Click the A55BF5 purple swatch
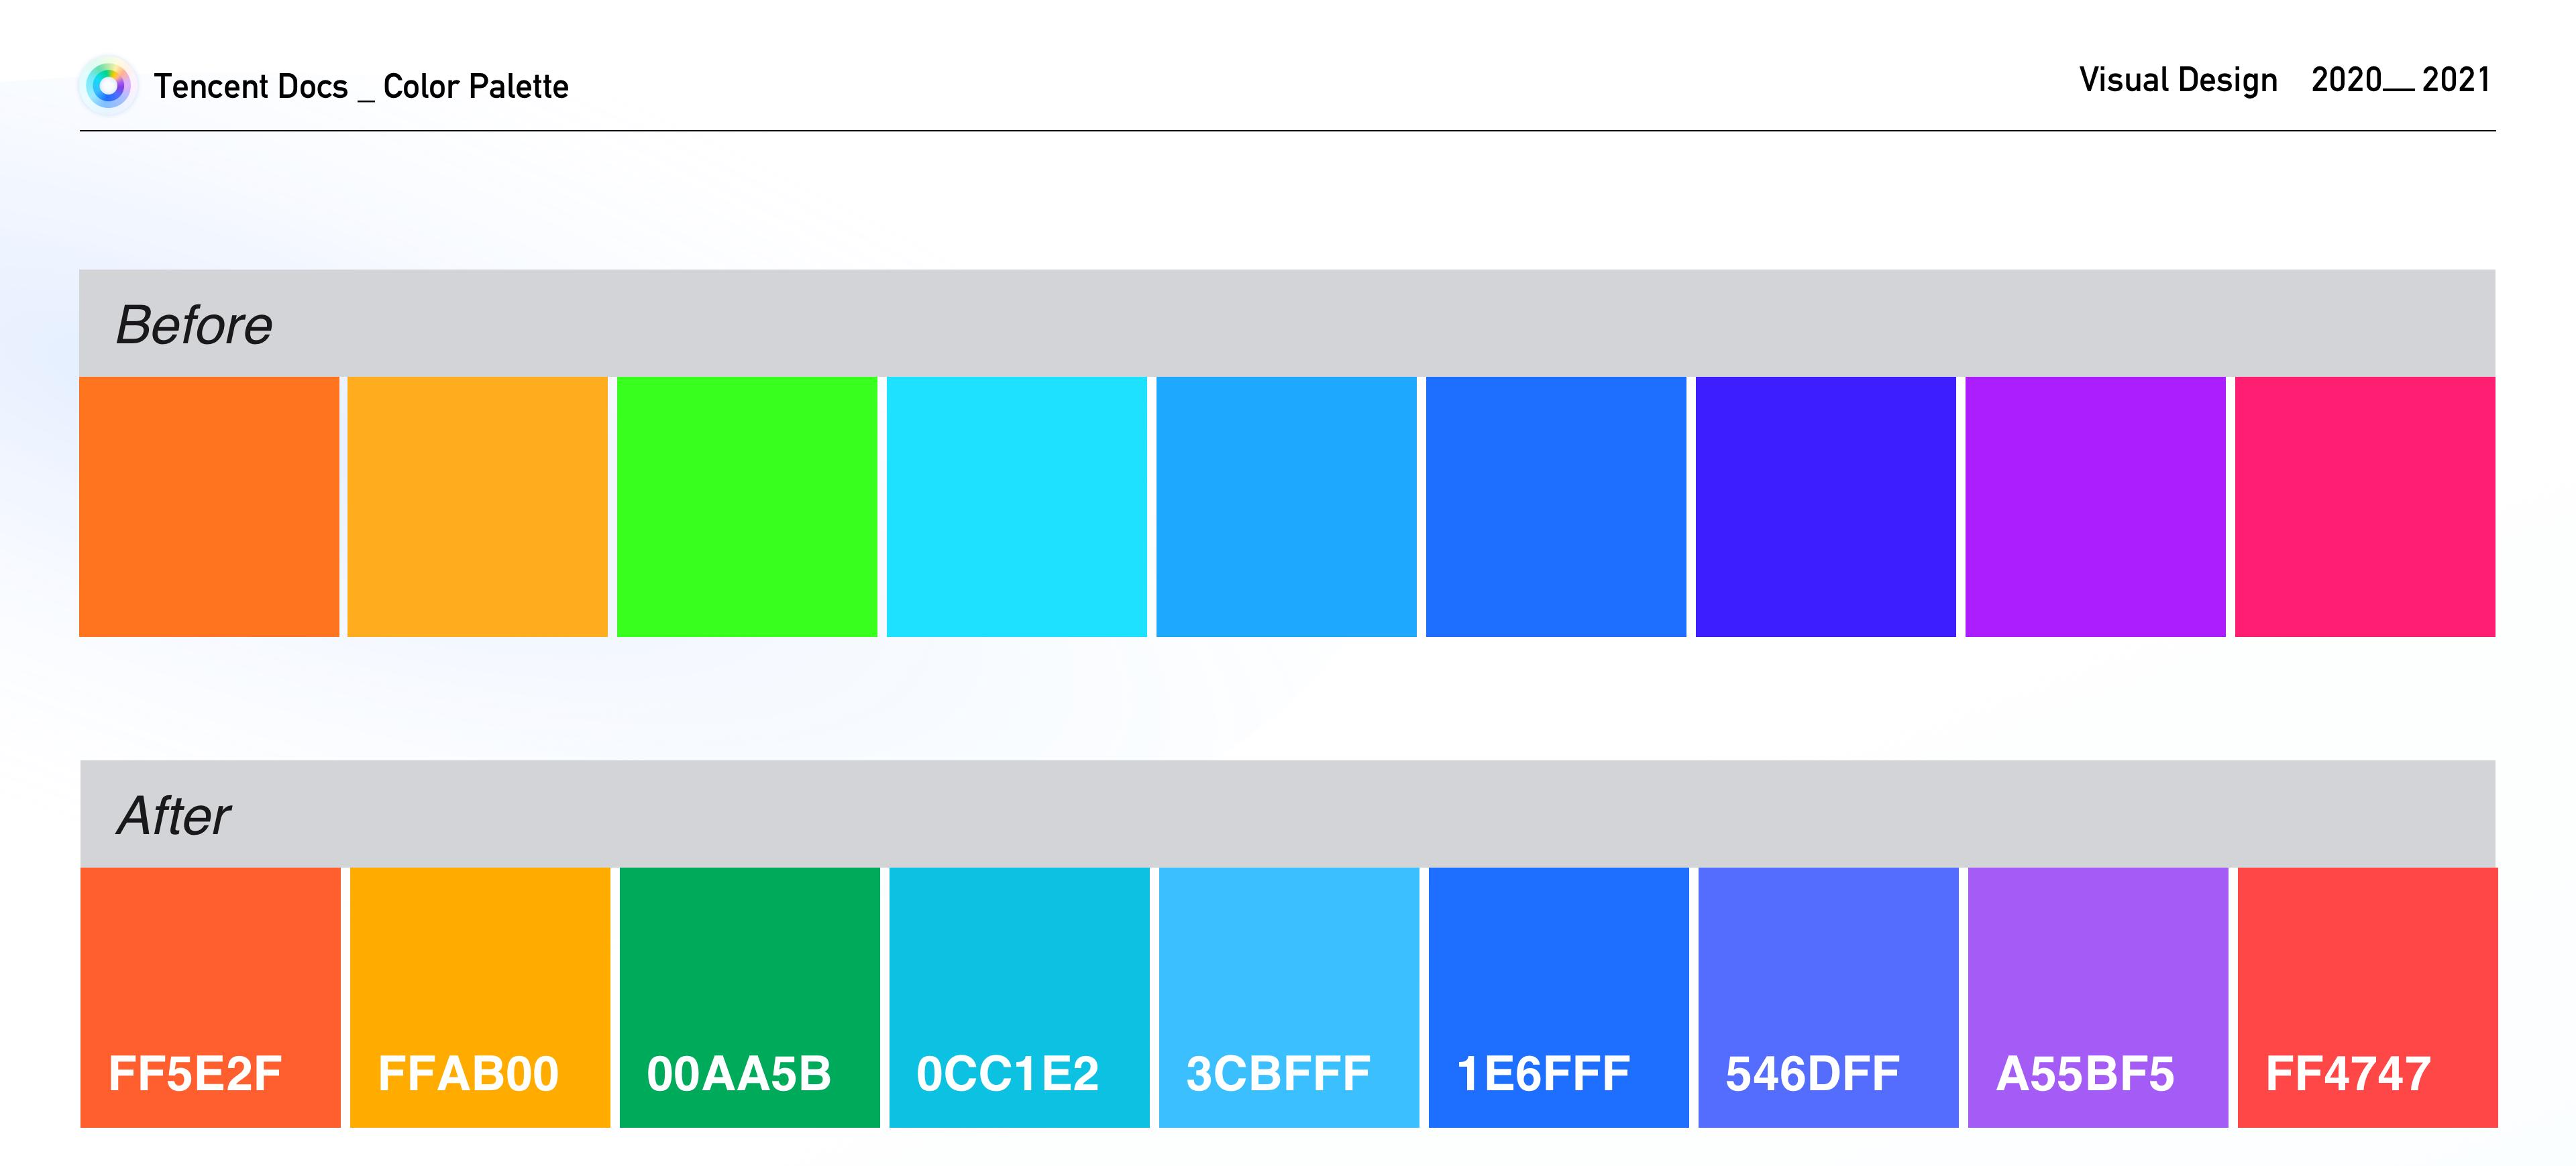 2097,996
